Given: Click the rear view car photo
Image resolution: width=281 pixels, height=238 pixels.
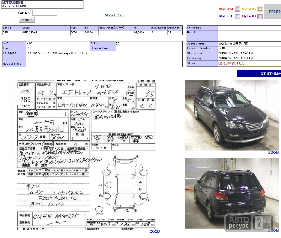Looking at the screenshot, I should click(232, 193).
